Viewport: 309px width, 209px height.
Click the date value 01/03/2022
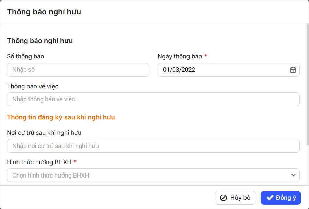coord(179,70)
